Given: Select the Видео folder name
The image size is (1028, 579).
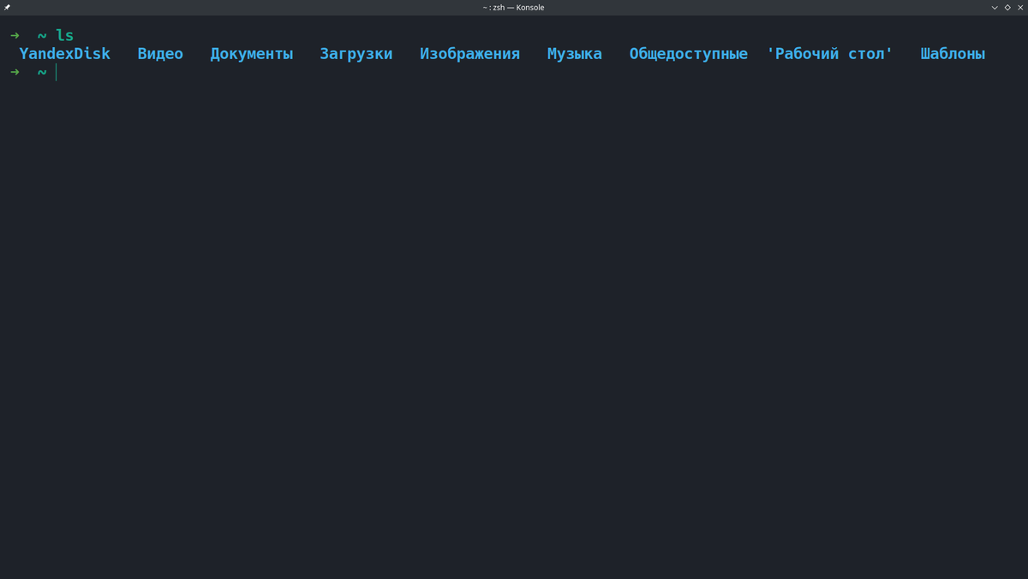Looking at the screenshot, I should pos(160,53).
